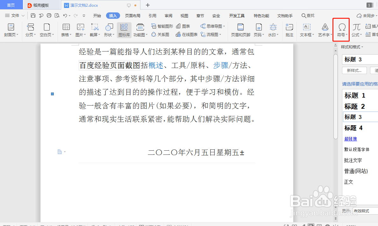Switch to the 页面布局 ribbon tab
378x226 pixels.
[x=133, y=15]
